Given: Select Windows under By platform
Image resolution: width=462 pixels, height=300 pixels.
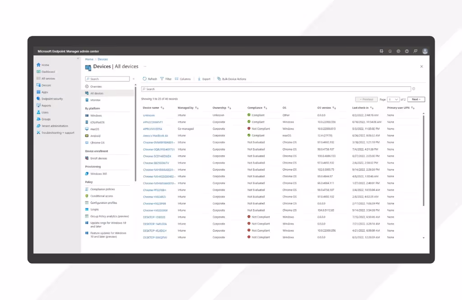Looking at the screenshot, I should coord(93,115).
